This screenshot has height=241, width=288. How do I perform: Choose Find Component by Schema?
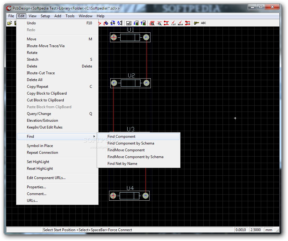139,143
